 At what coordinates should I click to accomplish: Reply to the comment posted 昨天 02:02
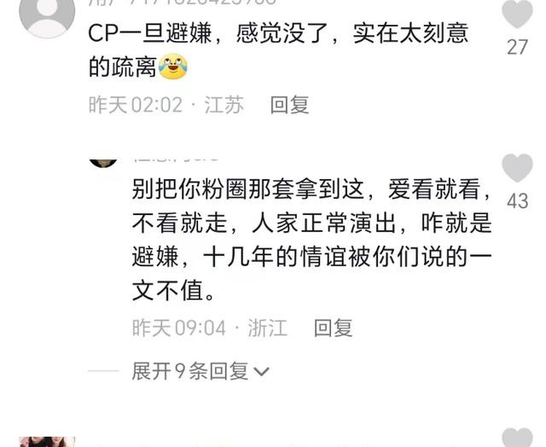[x=290, y=105]
